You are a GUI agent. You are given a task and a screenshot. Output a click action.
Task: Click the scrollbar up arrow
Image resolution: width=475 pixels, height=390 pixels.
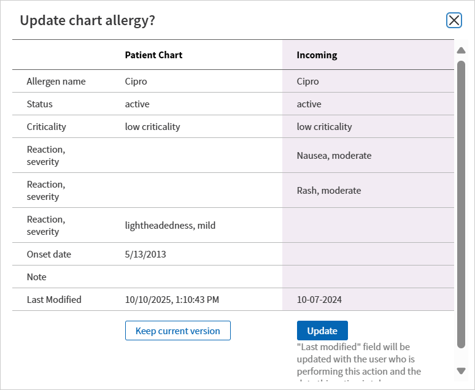click(461, 50)
